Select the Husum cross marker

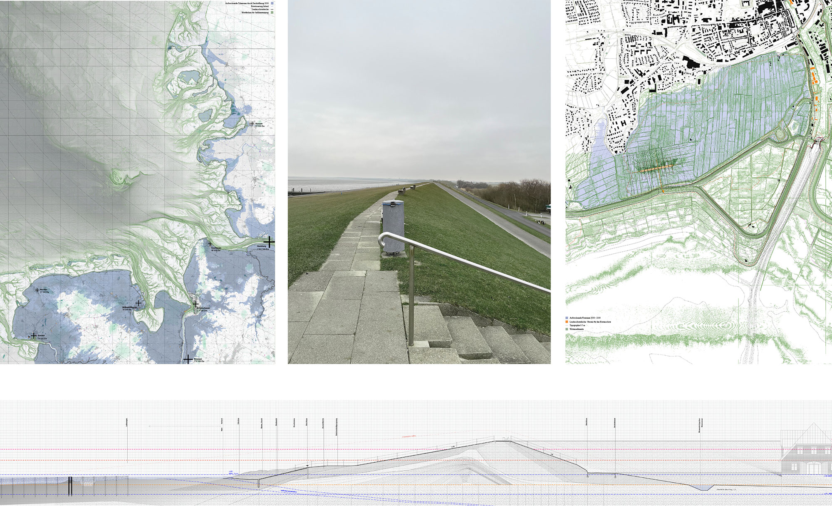click(x=252, y=124)
